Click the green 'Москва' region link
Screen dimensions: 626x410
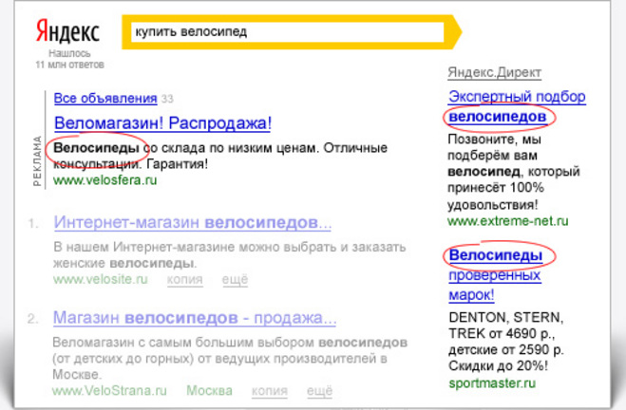point(209,390)
